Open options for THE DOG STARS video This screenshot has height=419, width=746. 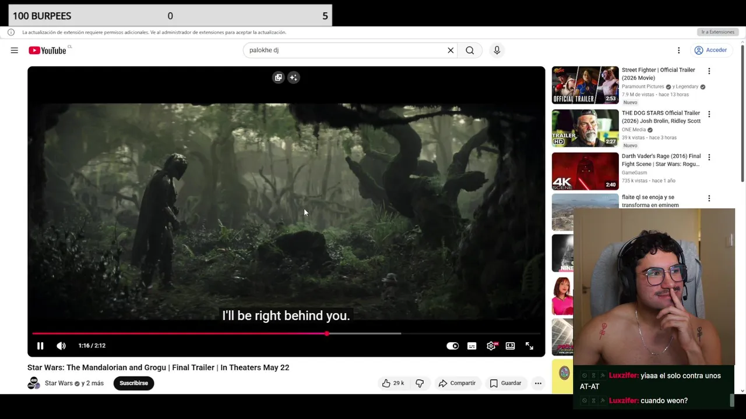pyautogui.click(x=709, y=114)
